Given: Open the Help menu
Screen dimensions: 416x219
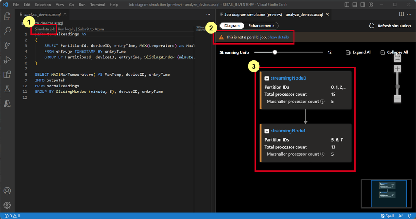Looking at the screenshot, I should pos(114,5).
